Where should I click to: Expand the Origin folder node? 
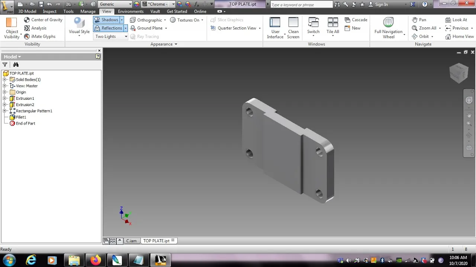tap(4, 92)
